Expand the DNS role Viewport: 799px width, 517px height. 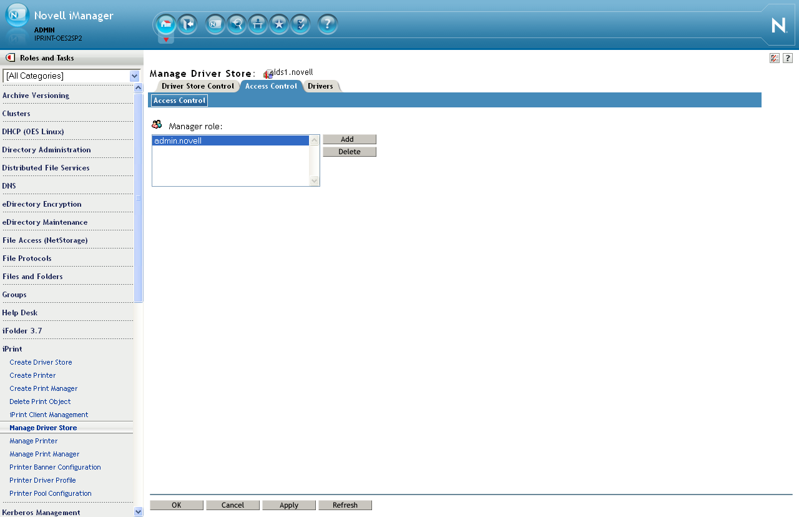9,186
